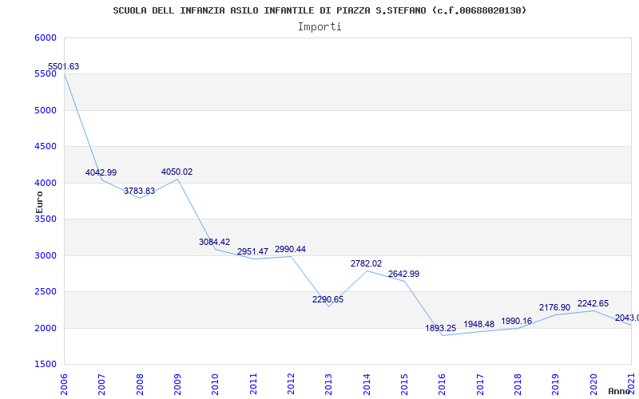
Task: Click the 2019 x-axis year label
Action: 555,385
